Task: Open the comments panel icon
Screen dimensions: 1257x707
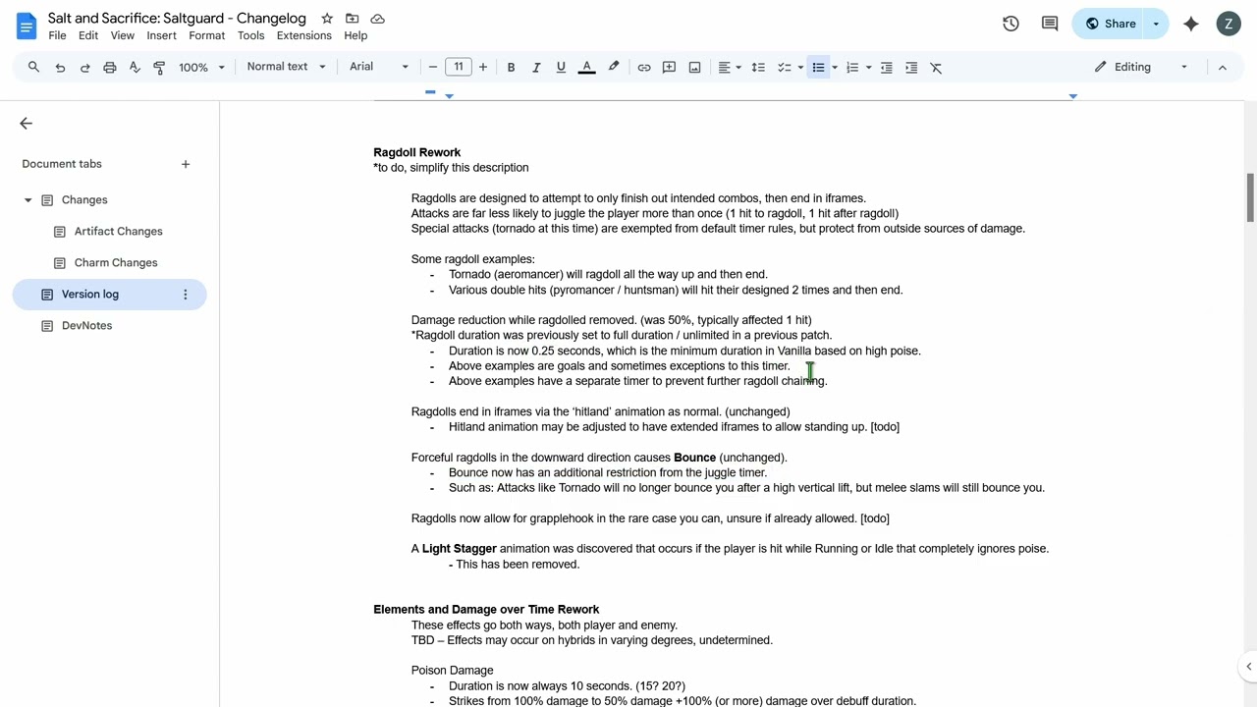Action: [x=1050, y=24]
